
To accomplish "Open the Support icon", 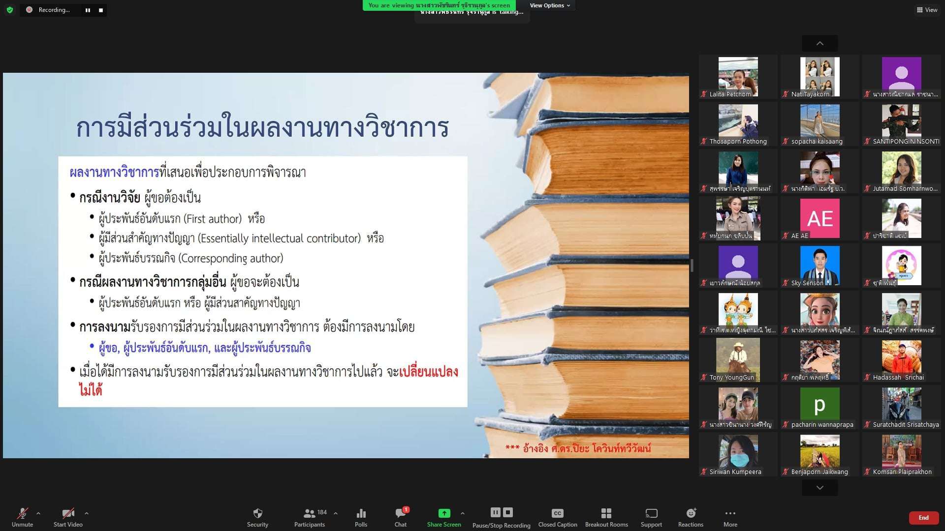I will pyautogui.click(x=651, y=514).
